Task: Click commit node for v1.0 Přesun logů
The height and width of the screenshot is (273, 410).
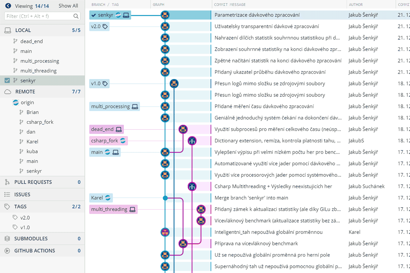Action: [x=174, y=84]
